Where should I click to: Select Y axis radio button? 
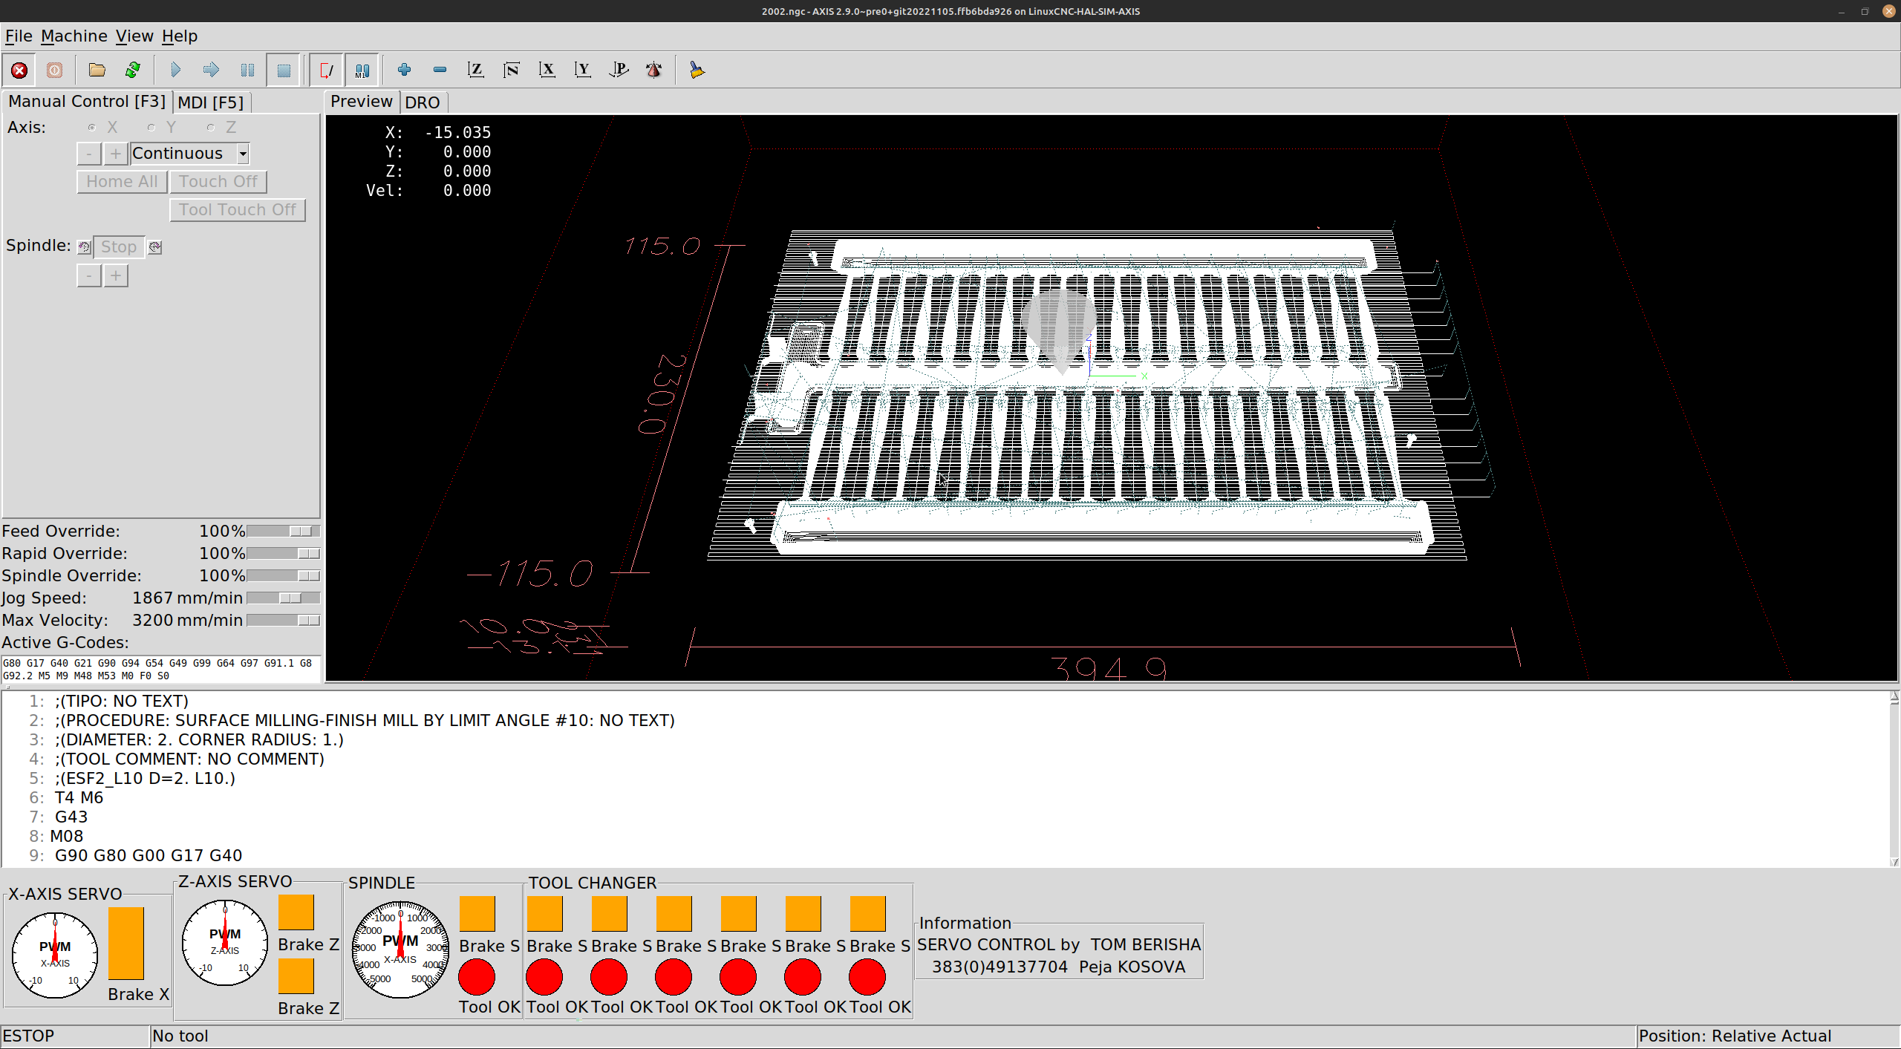151,128
